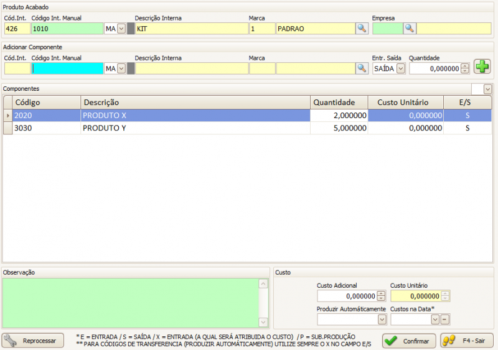Click magnifier search icon beside PADRAO brand
The width and height of the screenshot is (498, 350).
point(362,29)
